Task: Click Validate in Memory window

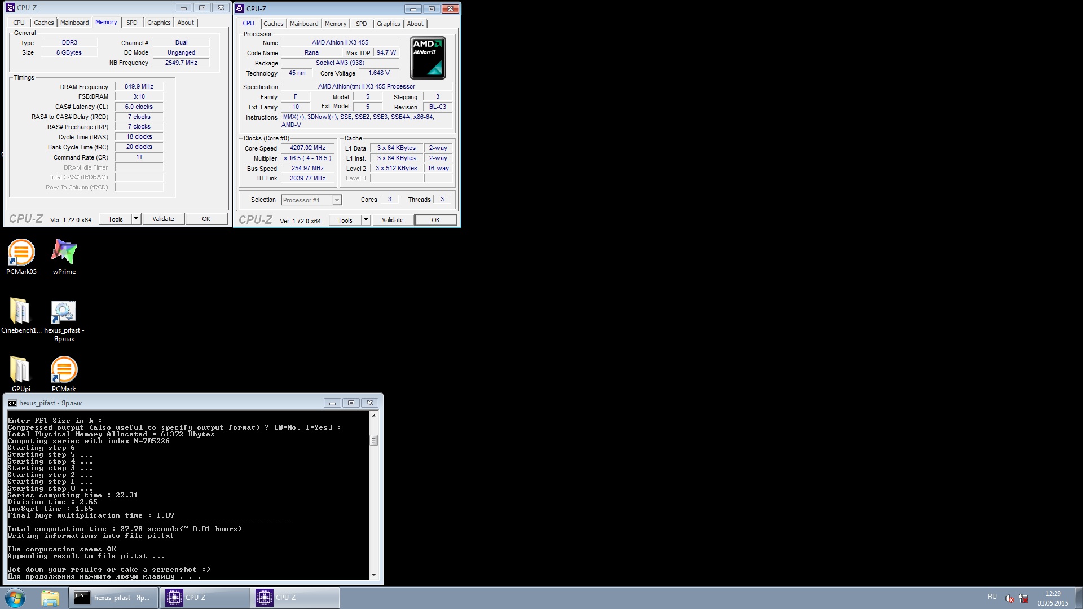Action: click(x=163, y=219)
